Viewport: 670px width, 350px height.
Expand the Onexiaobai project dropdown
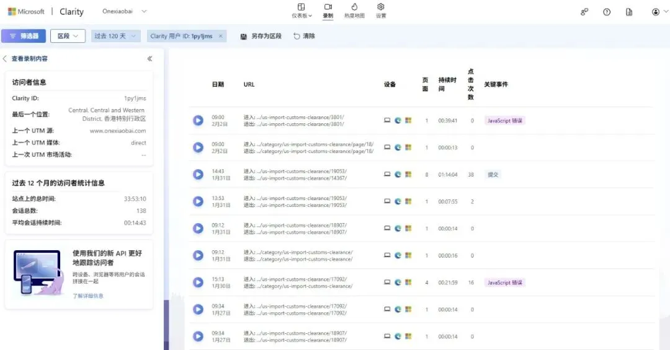tap(125, 12)
